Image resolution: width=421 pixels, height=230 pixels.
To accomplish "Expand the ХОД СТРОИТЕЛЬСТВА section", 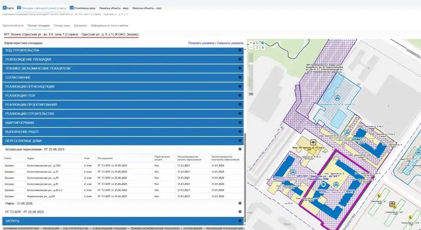I will point(123,51).
